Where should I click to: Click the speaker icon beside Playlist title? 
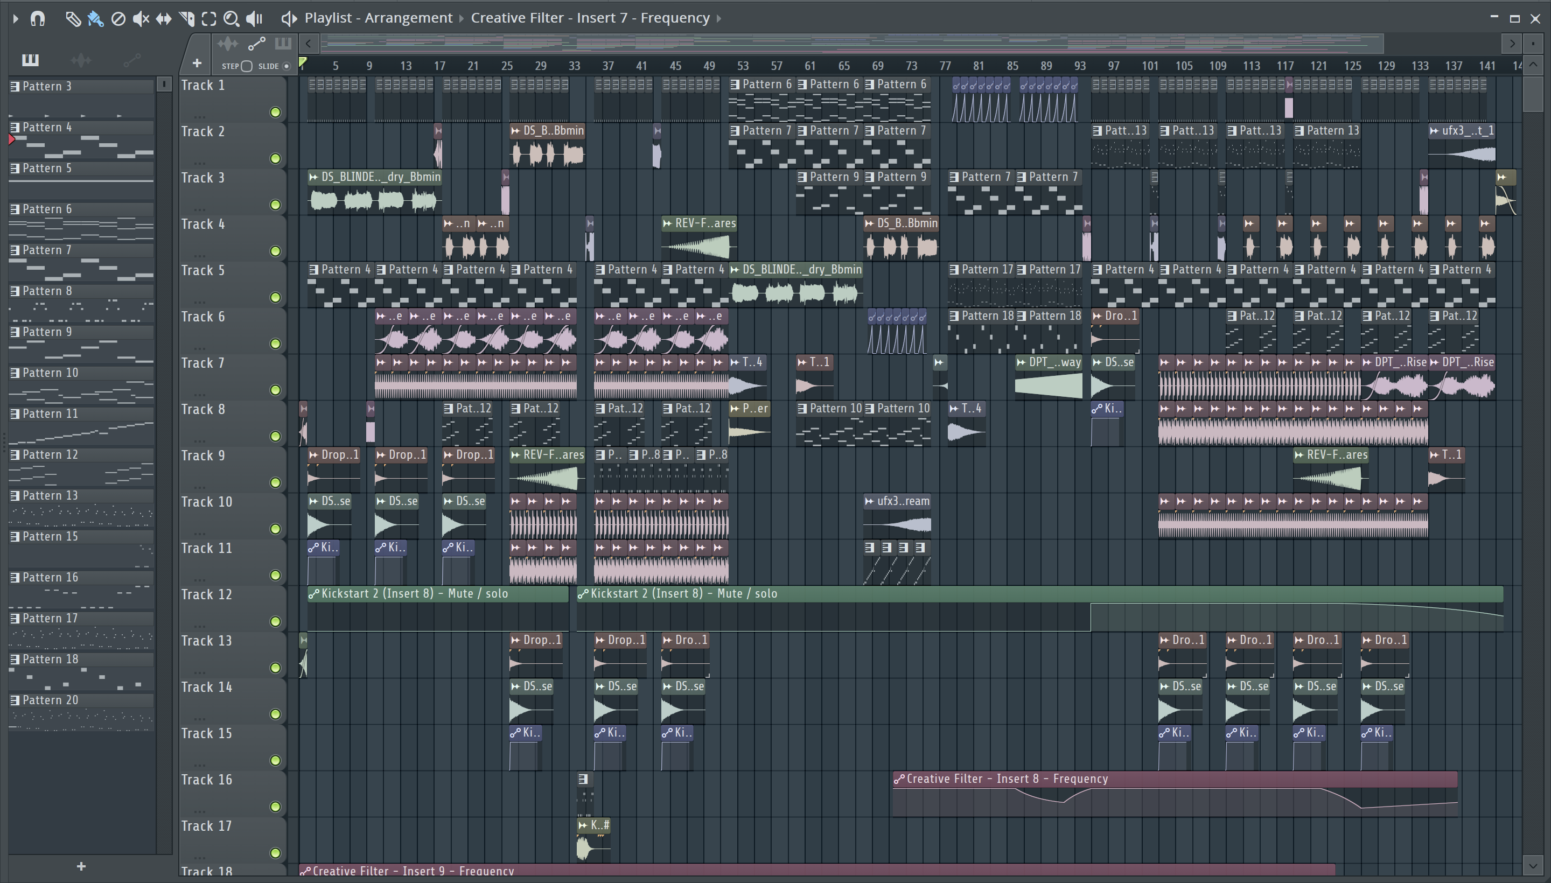point(289,19)
